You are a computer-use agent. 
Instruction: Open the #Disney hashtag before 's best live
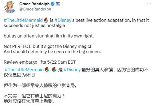[x=63, y=20]
